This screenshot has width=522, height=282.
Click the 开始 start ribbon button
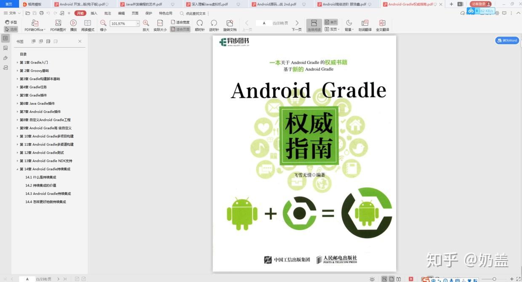80,13
